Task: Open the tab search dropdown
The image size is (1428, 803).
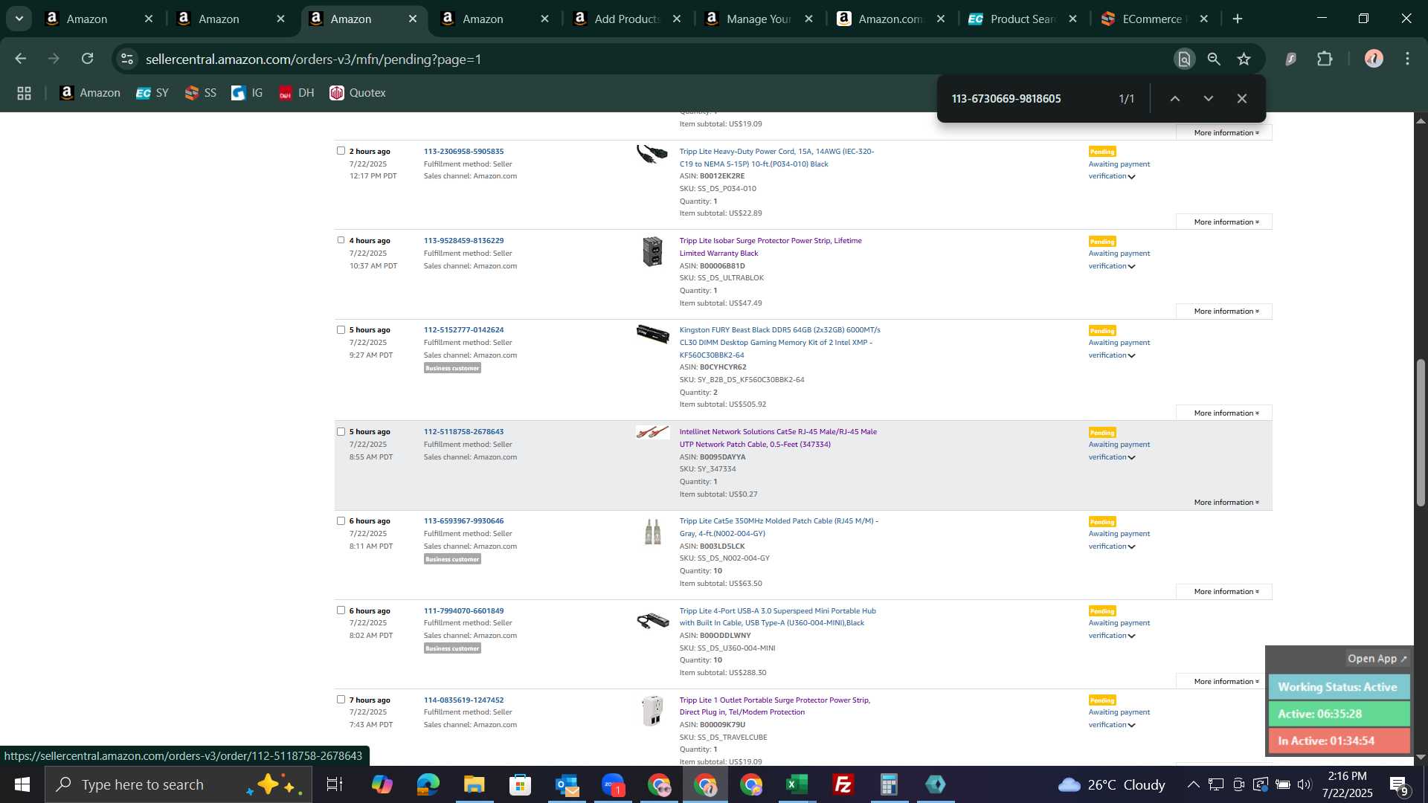Action: (x=19, y=19)
